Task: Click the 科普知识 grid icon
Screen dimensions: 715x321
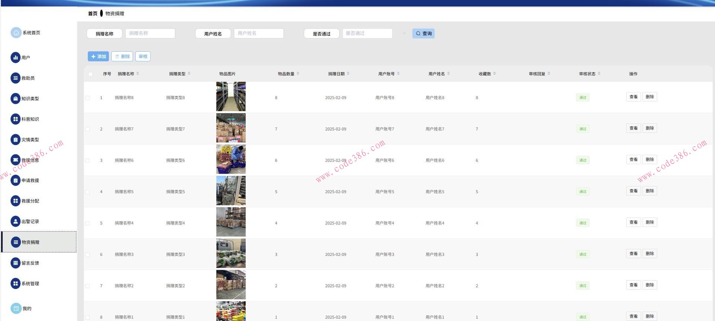Action: [x=15, y=119]
